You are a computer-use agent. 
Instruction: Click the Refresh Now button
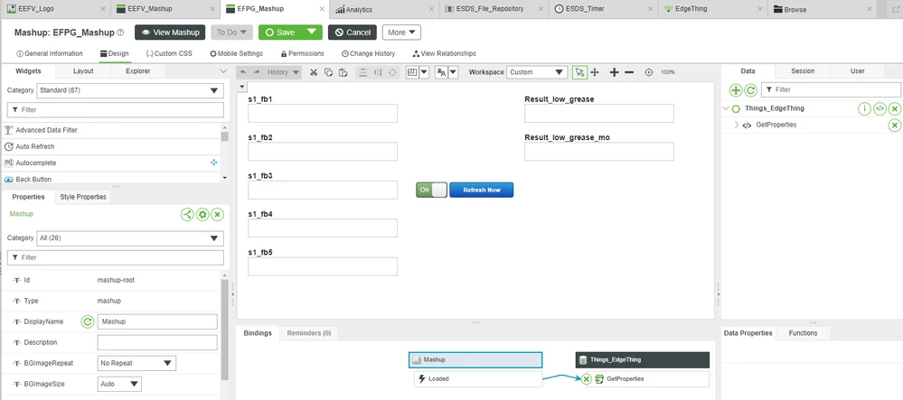pyautogui.click(x=482, y=190)
